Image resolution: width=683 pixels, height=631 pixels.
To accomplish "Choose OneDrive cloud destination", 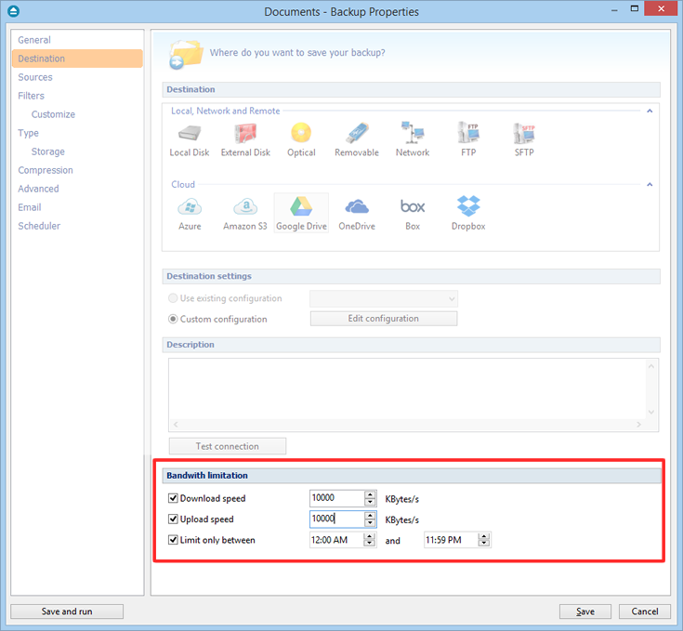I will coord(357,214).
